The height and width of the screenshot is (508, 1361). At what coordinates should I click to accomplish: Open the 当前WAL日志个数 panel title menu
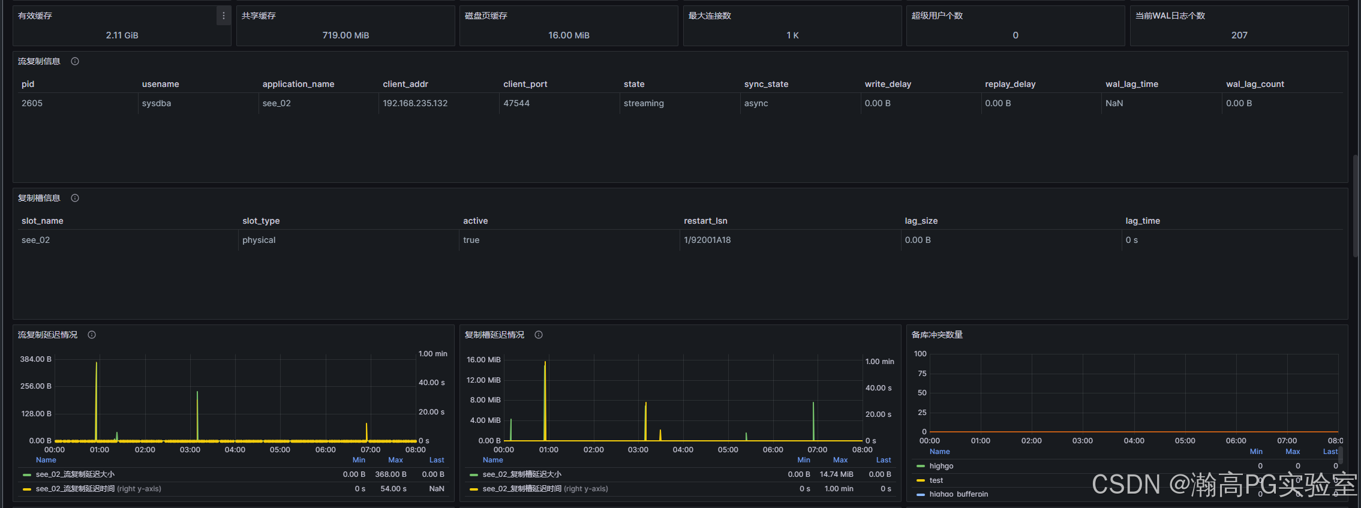[x=1170, y=16]
